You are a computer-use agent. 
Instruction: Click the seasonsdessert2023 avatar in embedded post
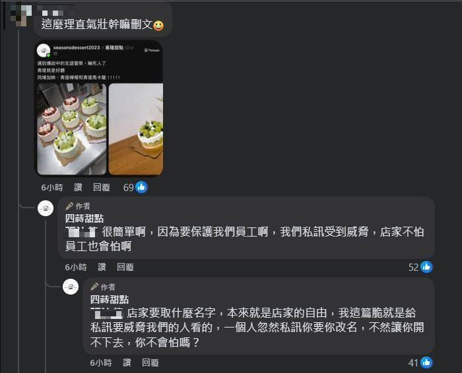(x=44, y=50)
